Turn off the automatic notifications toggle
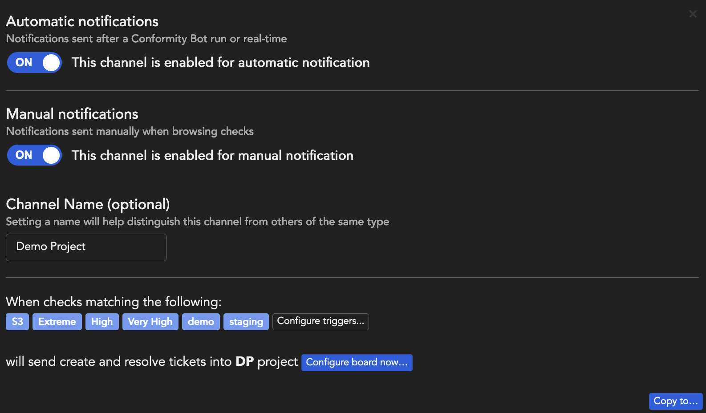This screenshot has width=706, height=413. (34, 63)
